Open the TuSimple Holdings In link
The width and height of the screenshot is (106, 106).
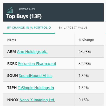click(x=36, y=88)
